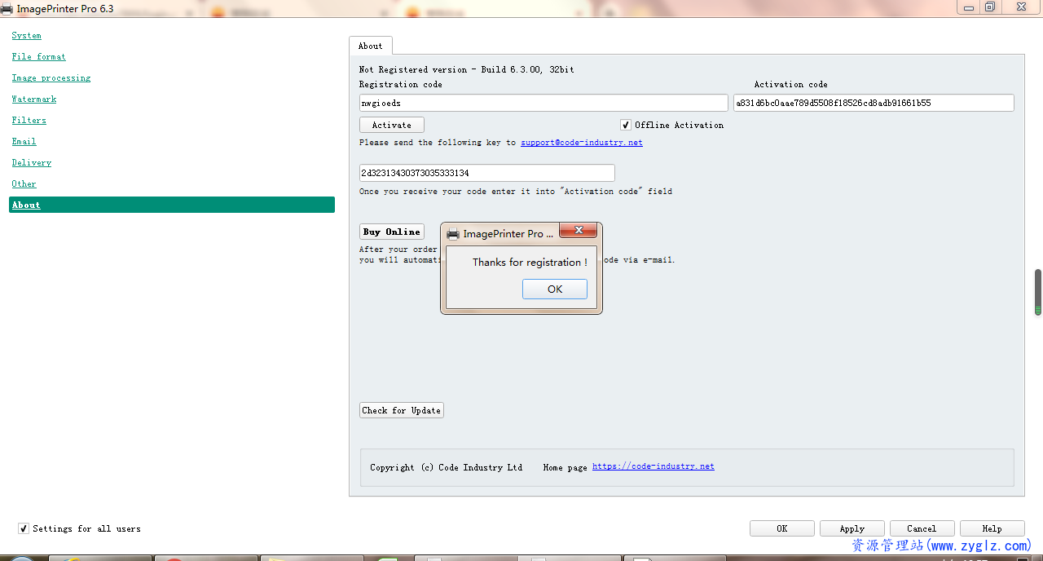This screenshot has width=1043, height=561.
Task: Click the Activate button
Action: pyautogui.click(x=392, y=125)
